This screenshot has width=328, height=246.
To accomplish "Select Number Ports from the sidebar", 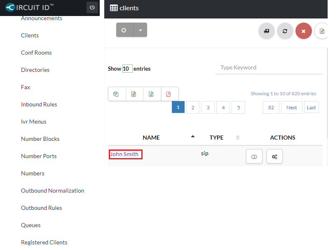I will 39,156.
